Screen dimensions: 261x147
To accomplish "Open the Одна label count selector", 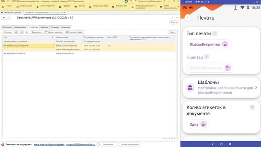I will click(198, 124).
